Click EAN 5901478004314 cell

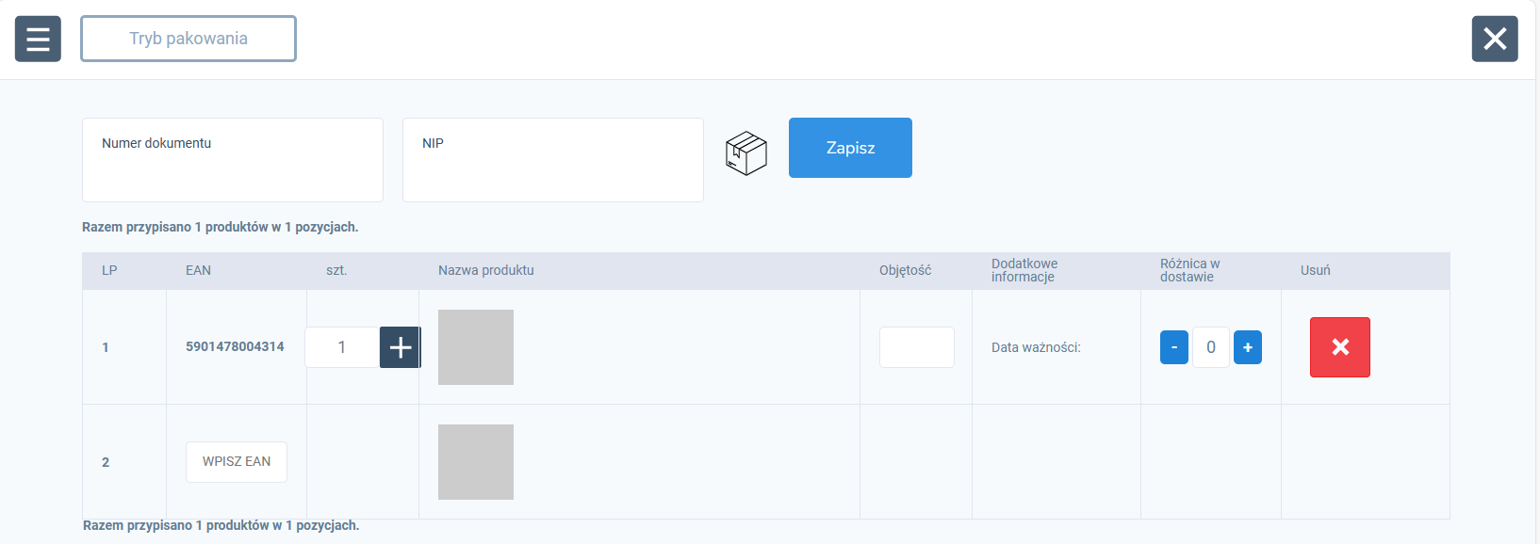235,346
